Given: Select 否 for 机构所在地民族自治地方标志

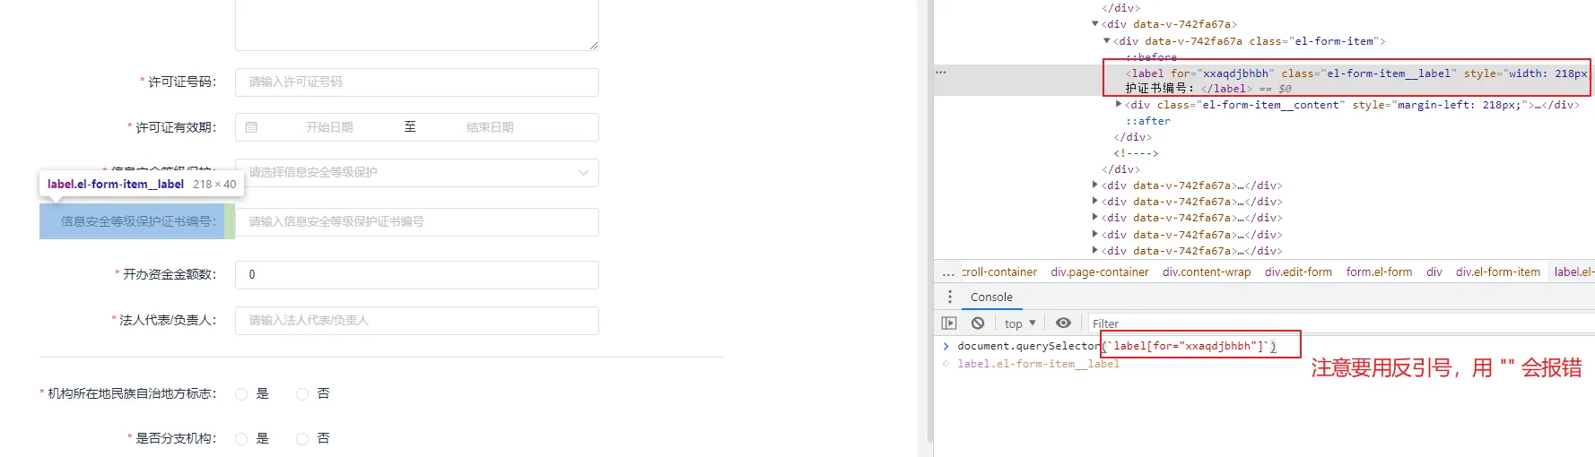Looking at the screenshot, I should coord(302,394).
